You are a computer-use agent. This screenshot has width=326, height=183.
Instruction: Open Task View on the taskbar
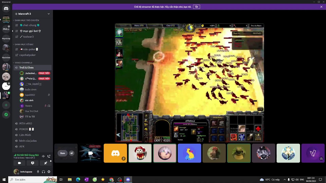[x=61, y=180]
